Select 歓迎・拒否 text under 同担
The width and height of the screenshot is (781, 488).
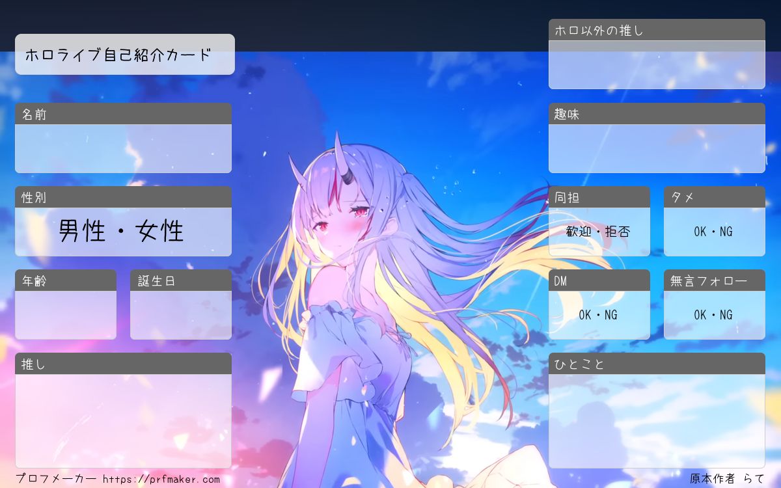(599, 232)
